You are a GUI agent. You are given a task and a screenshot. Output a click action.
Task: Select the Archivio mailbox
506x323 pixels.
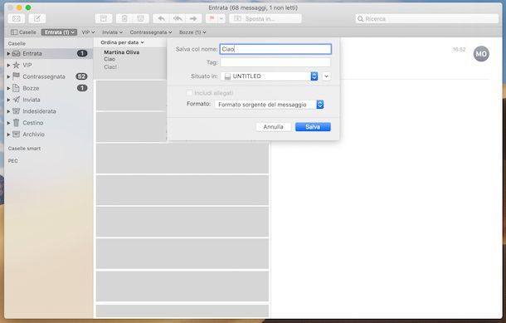tap(48, 135)
